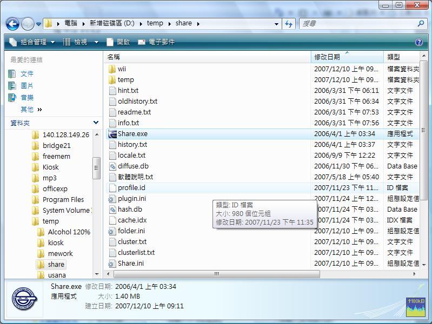Viewport: 432px width, 324px height.
Task: Click the Back navigation arrow button
Action: point(12,24)
